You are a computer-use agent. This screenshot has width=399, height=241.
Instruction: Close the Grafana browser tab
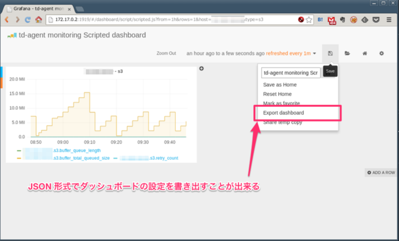pos(69,9)
